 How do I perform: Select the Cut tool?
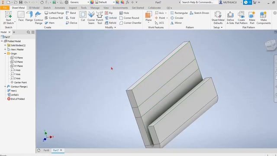(x=83, y=16)
